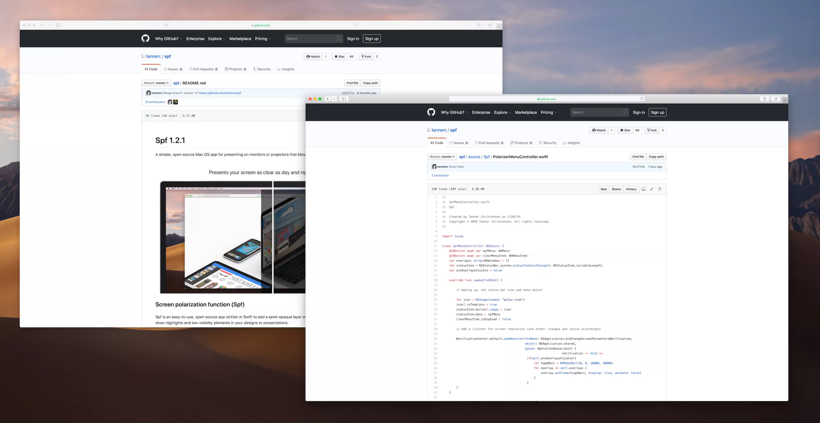Toggle sidebar icon in front Safari window
The image size is (820, 423).
344,99
